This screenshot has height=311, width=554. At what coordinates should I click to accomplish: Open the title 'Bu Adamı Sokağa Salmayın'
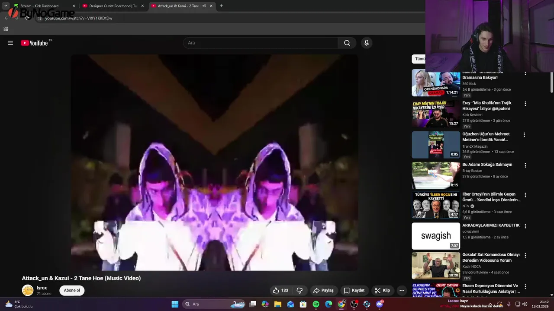click(487, 165)
